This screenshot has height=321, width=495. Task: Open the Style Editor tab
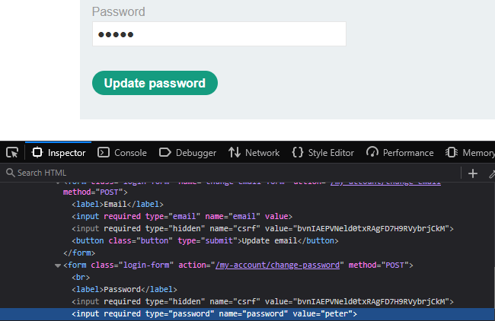click(x=323, y=153)
